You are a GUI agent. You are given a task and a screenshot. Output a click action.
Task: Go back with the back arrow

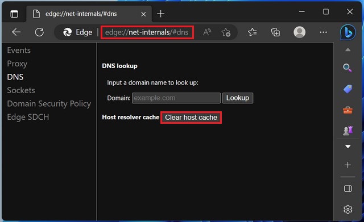click(16, 32)
